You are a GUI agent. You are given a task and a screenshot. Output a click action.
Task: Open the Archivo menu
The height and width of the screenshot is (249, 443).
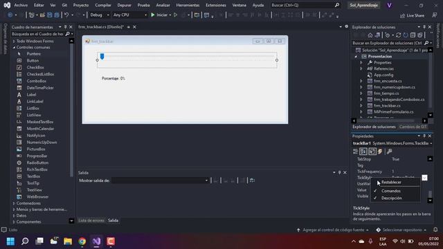(21, 5)
